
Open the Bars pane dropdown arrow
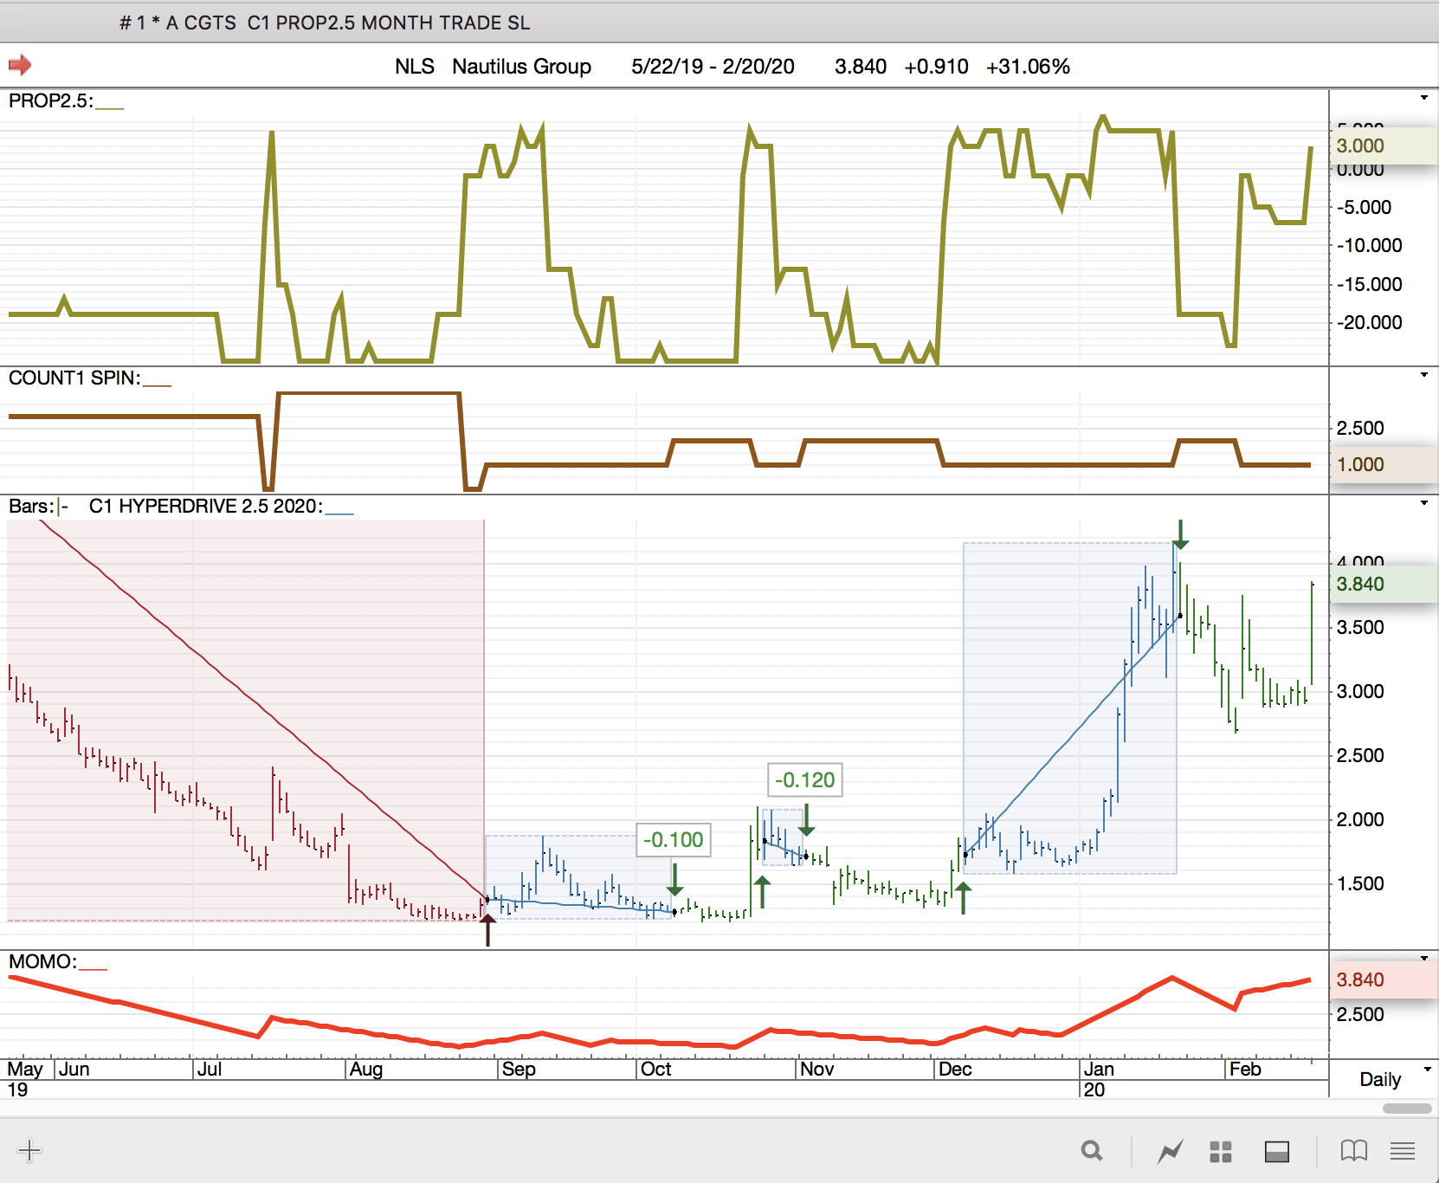[1424, 503]
